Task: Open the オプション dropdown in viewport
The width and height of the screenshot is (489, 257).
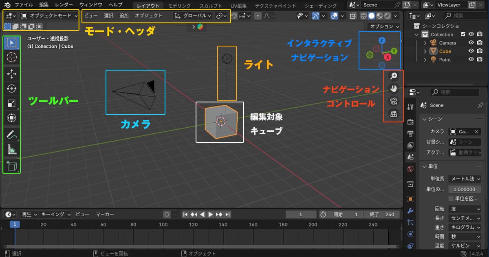Action: (385, 27)
